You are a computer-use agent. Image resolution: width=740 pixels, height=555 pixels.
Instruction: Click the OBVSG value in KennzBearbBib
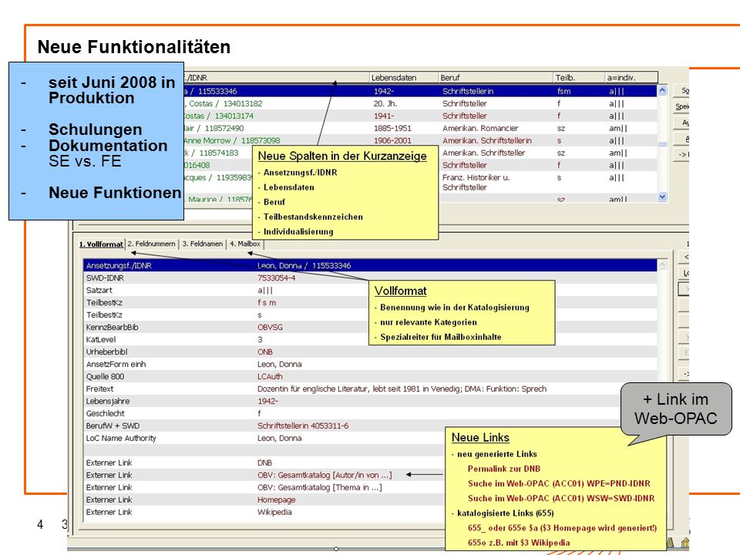[x=270, y=327]
